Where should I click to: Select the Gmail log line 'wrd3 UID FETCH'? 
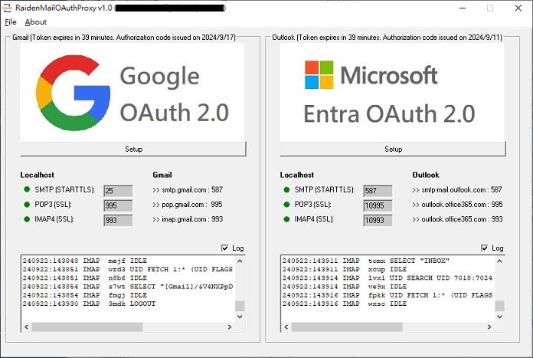point(128,270)
